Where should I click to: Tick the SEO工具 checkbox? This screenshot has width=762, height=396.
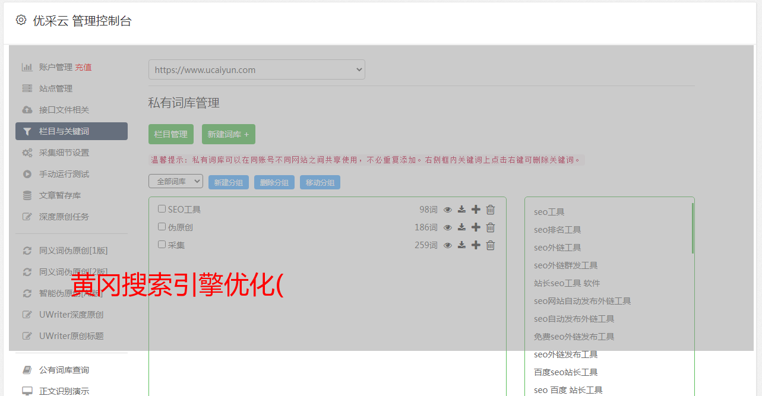tap(162, 209)
